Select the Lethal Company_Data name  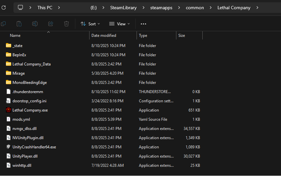[32, 64]
